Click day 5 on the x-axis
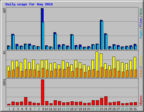Image resolution: width=144 pixels, height=112 pixels. click(x=26, y=109)
